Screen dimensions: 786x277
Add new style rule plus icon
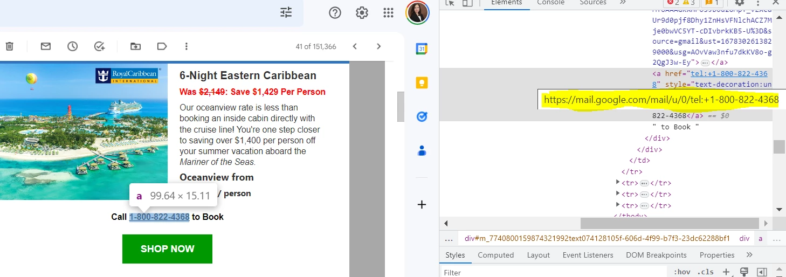click(726, 272)
